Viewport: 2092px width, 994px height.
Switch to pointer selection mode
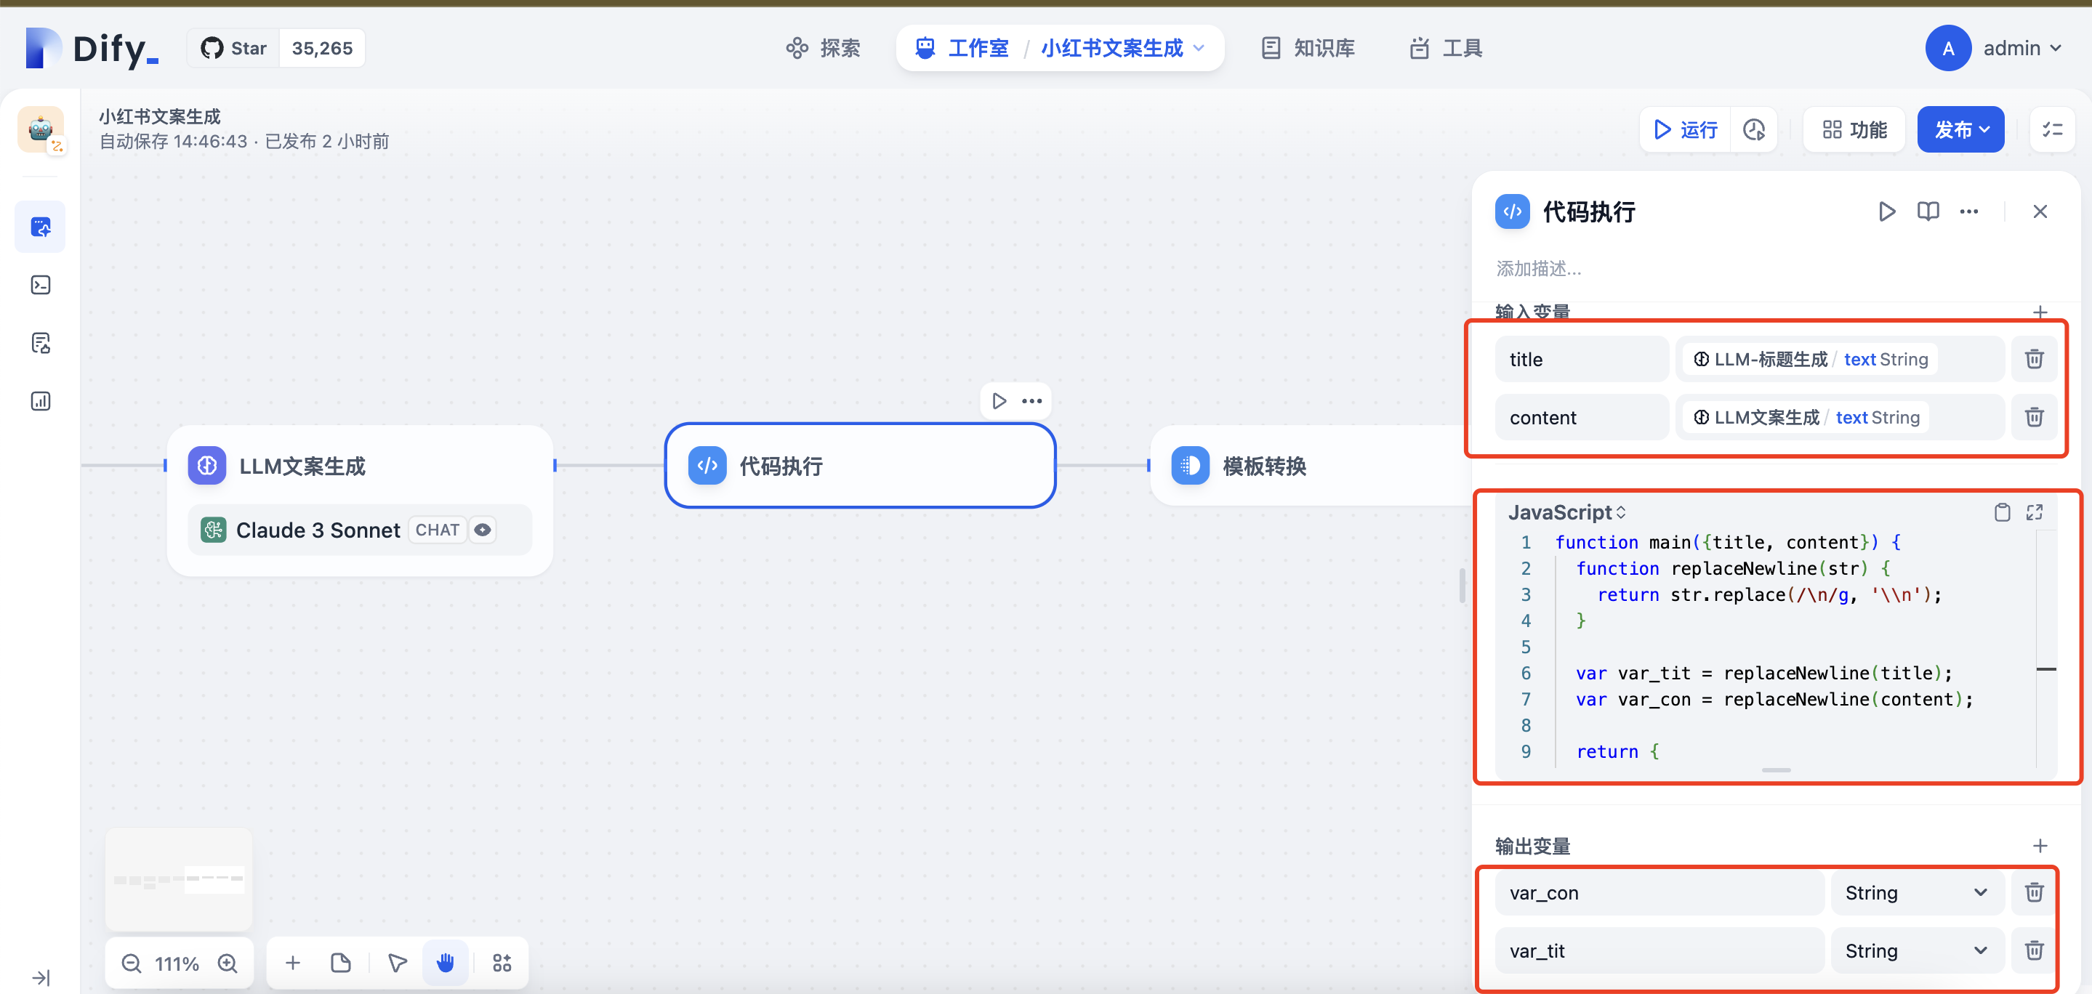pyautogui.click(x=397, y=963)
